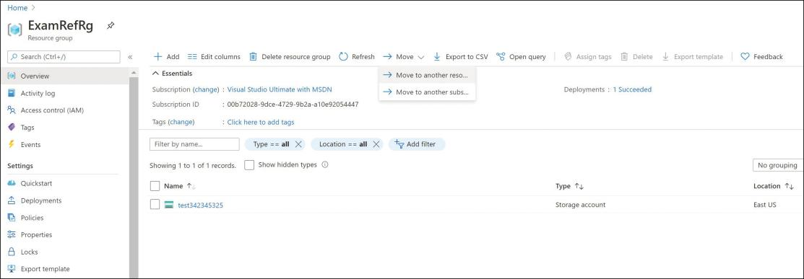Click the Tags change link
Viewport: 804px width, 279px height.
point(181,122)
